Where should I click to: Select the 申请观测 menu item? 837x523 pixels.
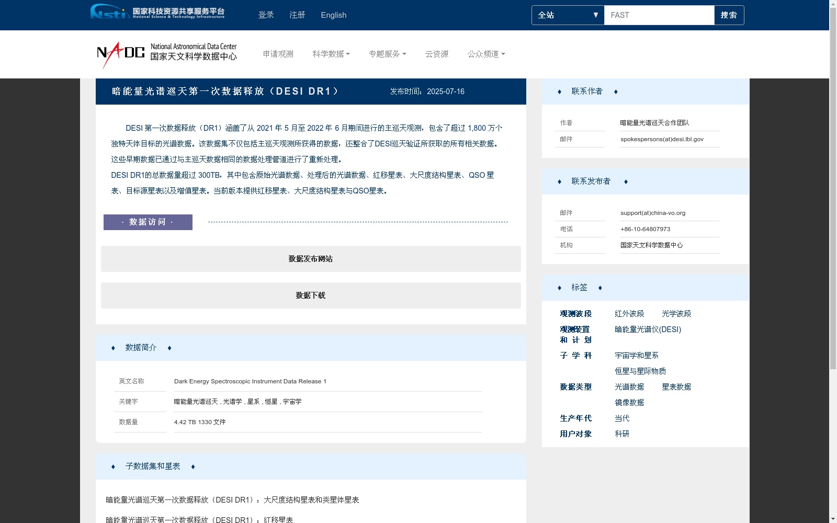click(278, 54)
